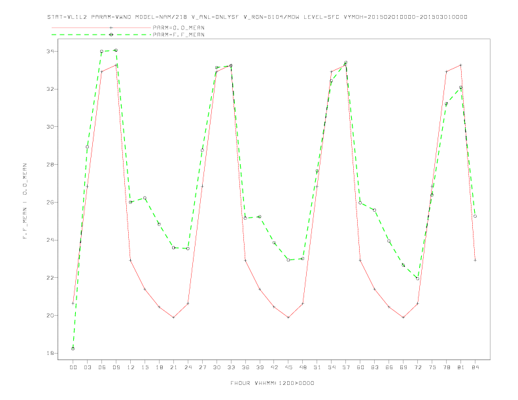Click x-axis tick label 09
This screenshot has width=518, height=400.
point(116,367)
